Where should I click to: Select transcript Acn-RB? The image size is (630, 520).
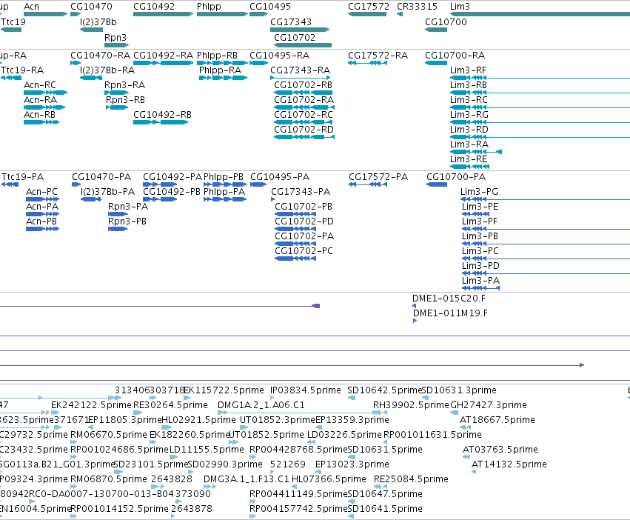39,115
